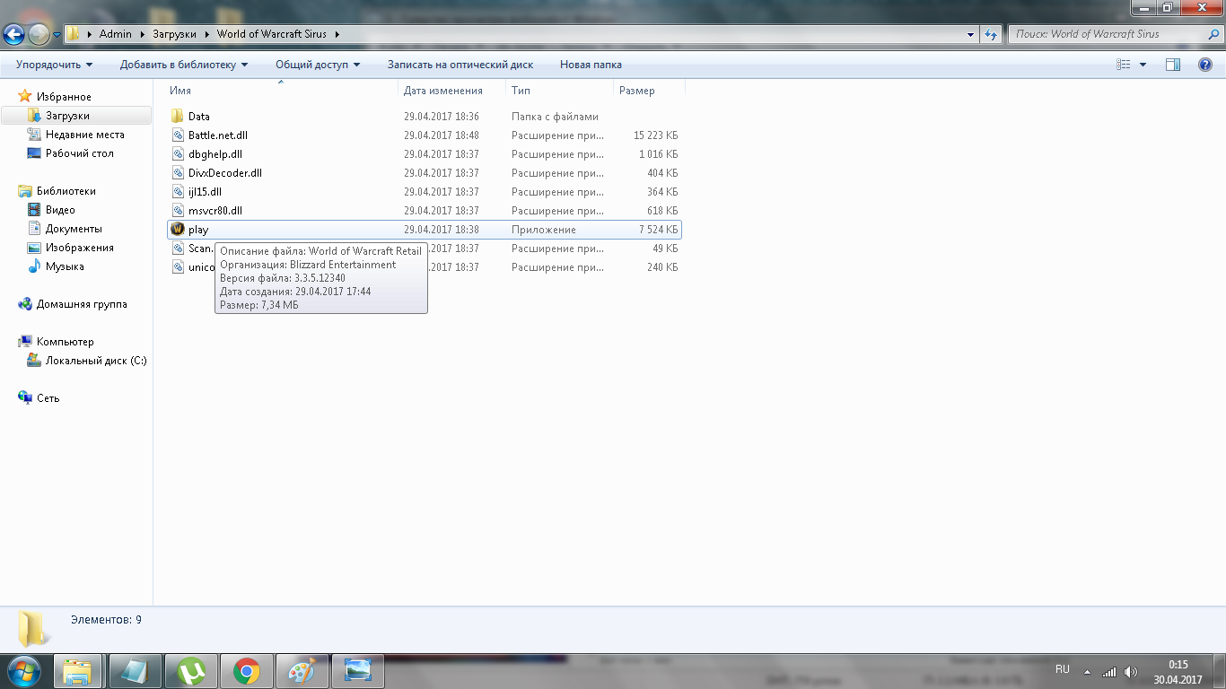Click the uTorrent icon in the taskbar

pos(190,670)
